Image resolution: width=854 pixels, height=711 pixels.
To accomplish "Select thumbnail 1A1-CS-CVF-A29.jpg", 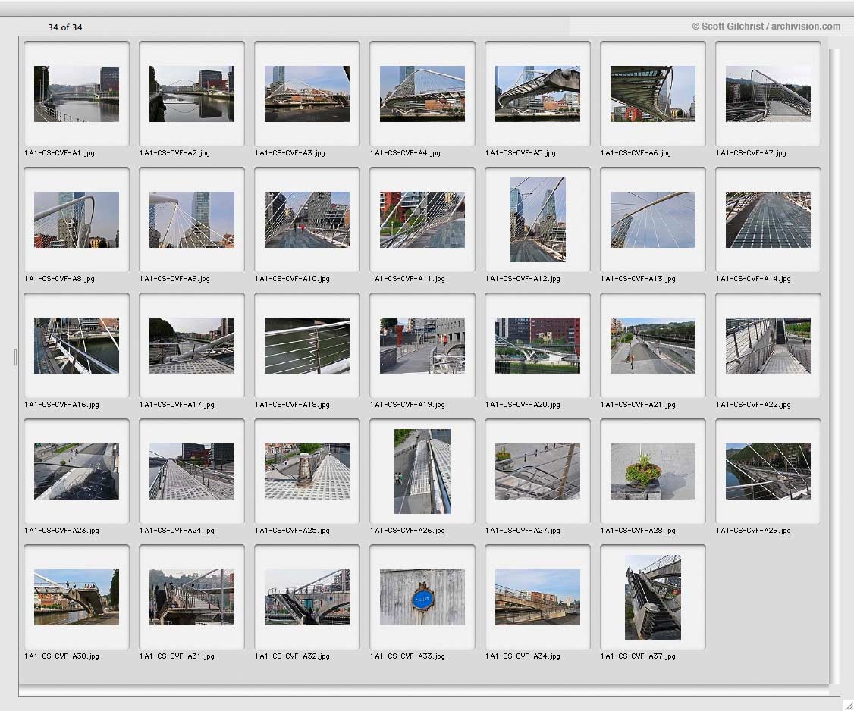I will click(x=768, y=471).
